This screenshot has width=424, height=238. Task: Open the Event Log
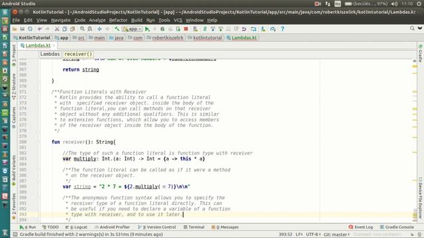360,227
